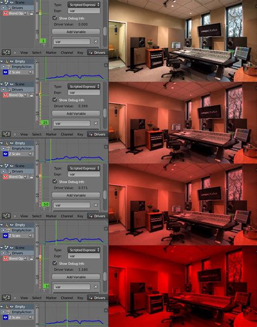Open Type Scripted Expression dropdown, Driver Value 1.180 panel
Image resolution: width=257 pixels, height=327 pixels.
[83, 250]
